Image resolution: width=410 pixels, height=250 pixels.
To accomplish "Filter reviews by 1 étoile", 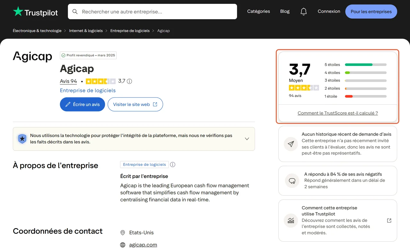I will click(x=356, y=96).
